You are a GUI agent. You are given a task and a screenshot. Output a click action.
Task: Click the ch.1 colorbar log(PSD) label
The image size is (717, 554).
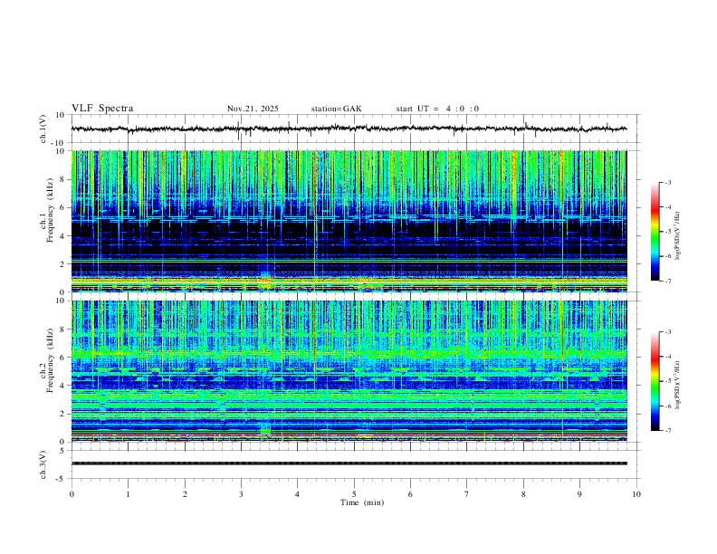point(678,236)
